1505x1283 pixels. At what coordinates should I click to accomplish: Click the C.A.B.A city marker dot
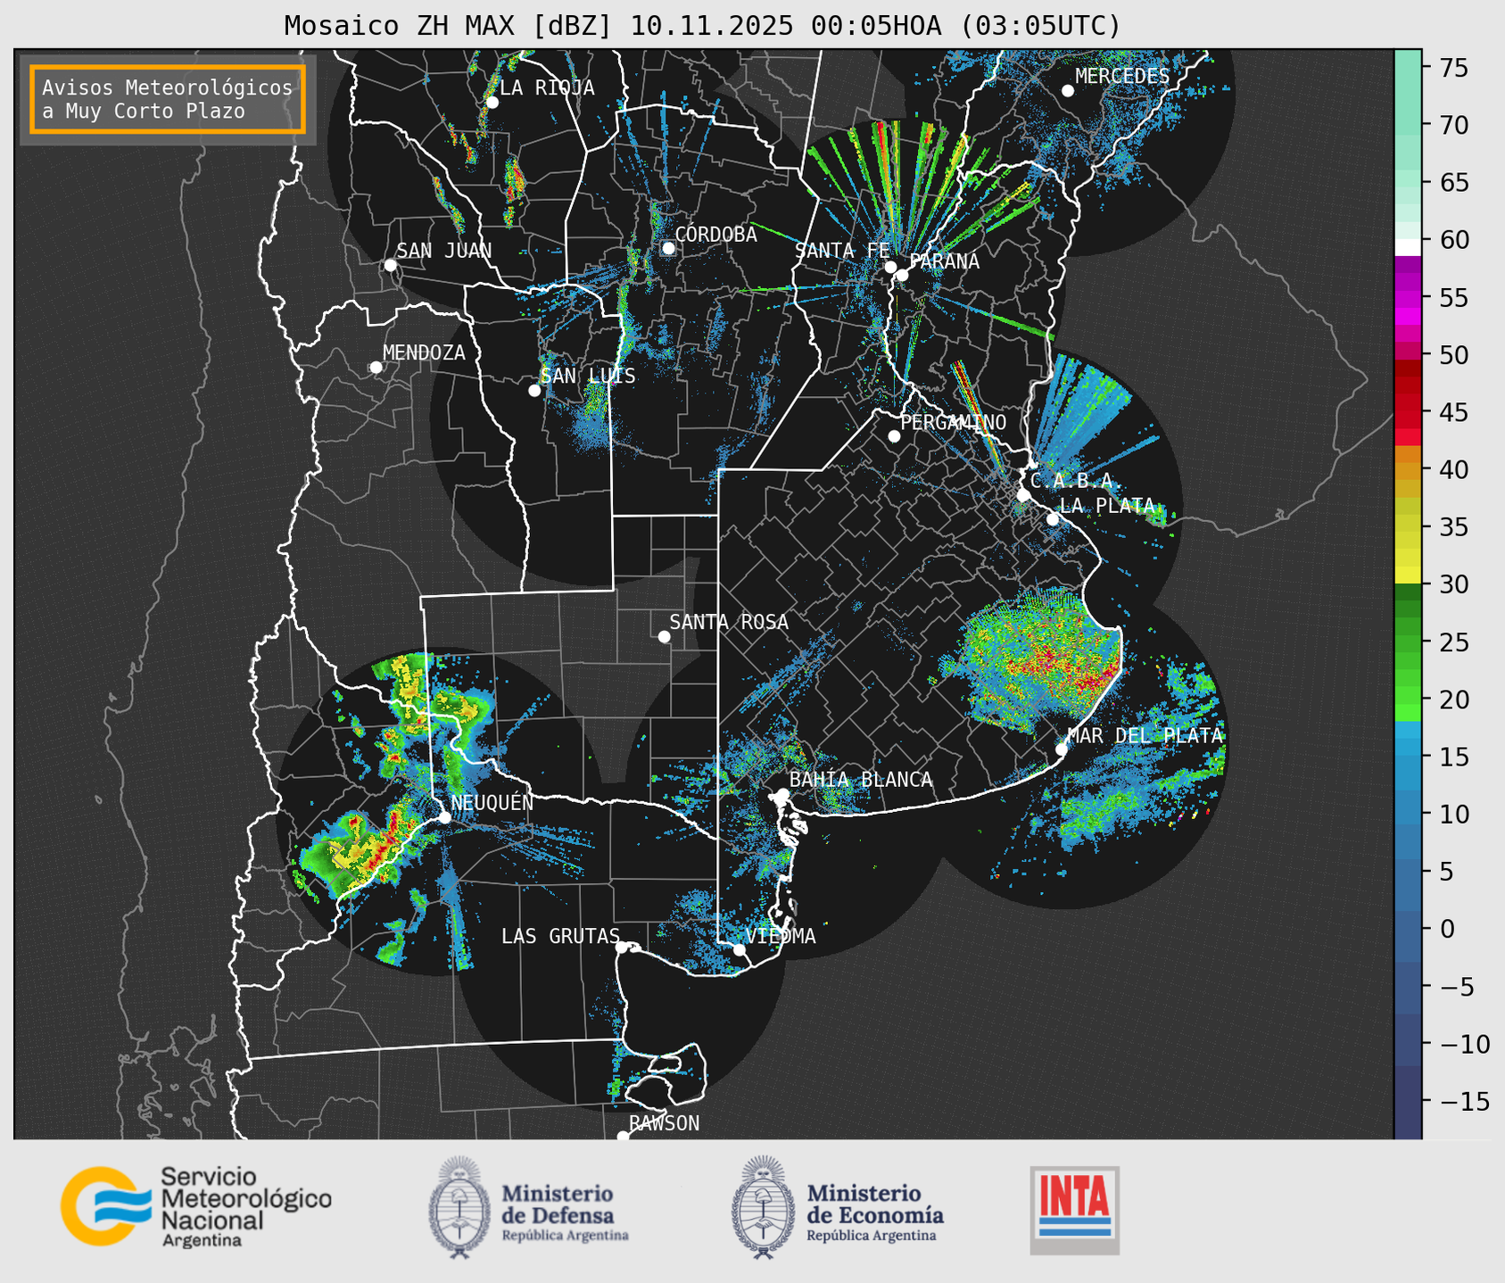point(1023,495)
